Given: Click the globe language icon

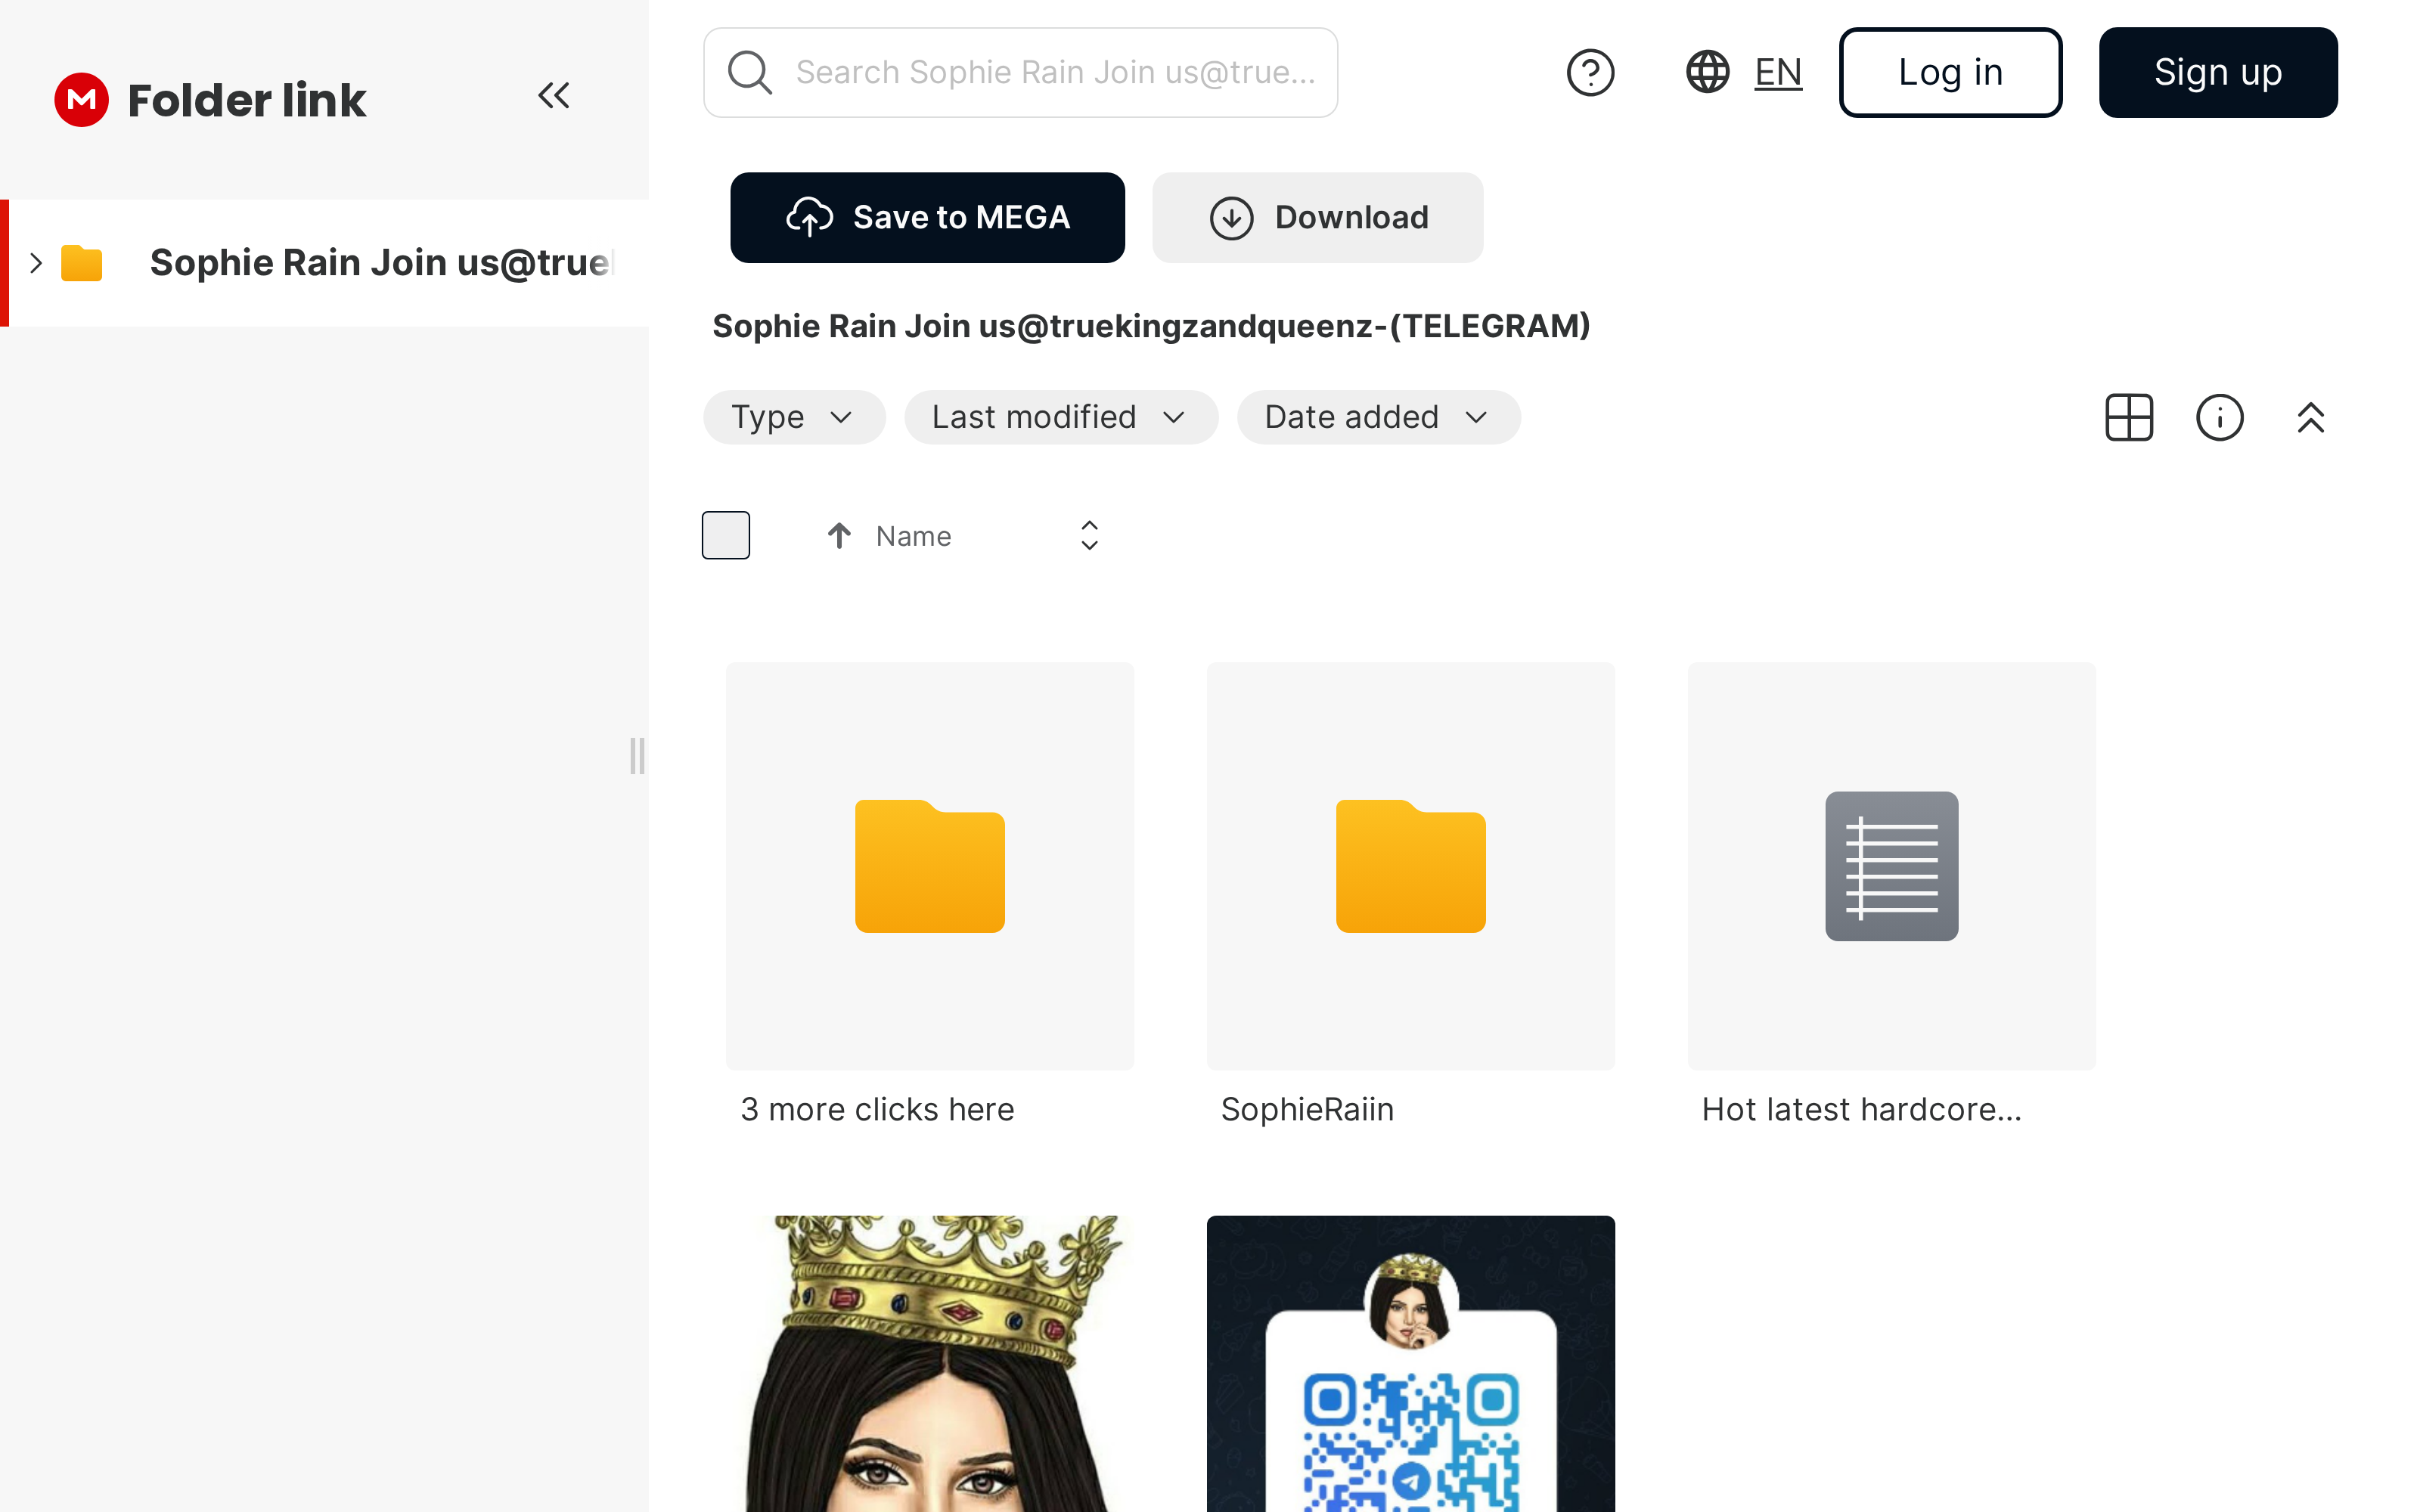Looking at the screenshot, I should pos(1707,72).
